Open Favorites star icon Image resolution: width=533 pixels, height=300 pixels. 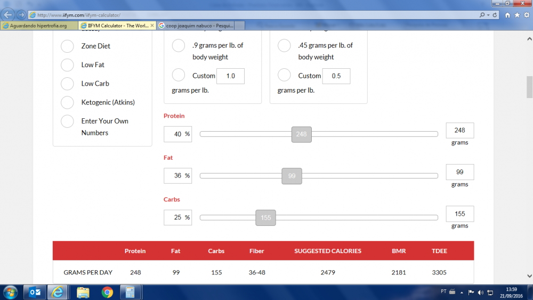516,15
